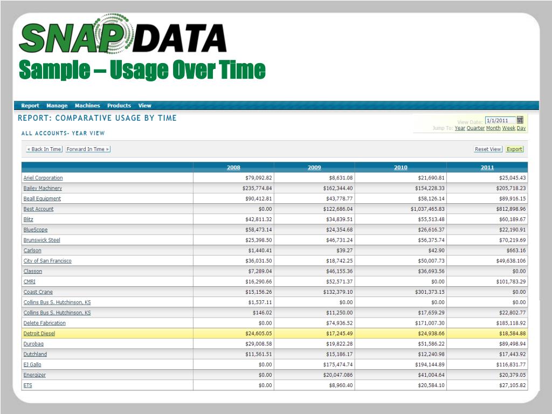Viewport: 552px width, 414px height.
Task: Open the Manage menu
Action: (x=57, y=106)
